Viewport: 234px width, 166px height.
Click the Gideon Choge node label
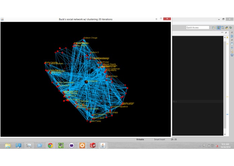(x=90, y=38)
